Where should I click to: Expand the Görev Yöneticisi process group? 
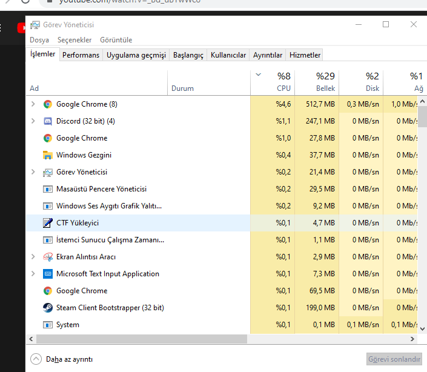tap(33, 172)
